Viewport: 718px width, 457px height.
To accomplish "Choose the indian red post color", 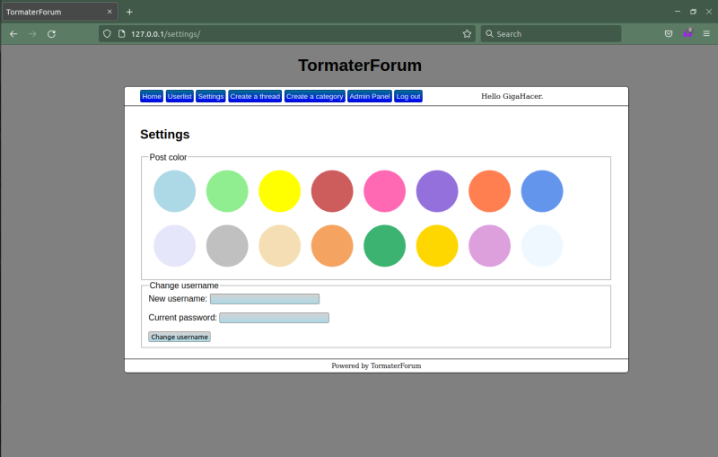I will coord(332,191).
